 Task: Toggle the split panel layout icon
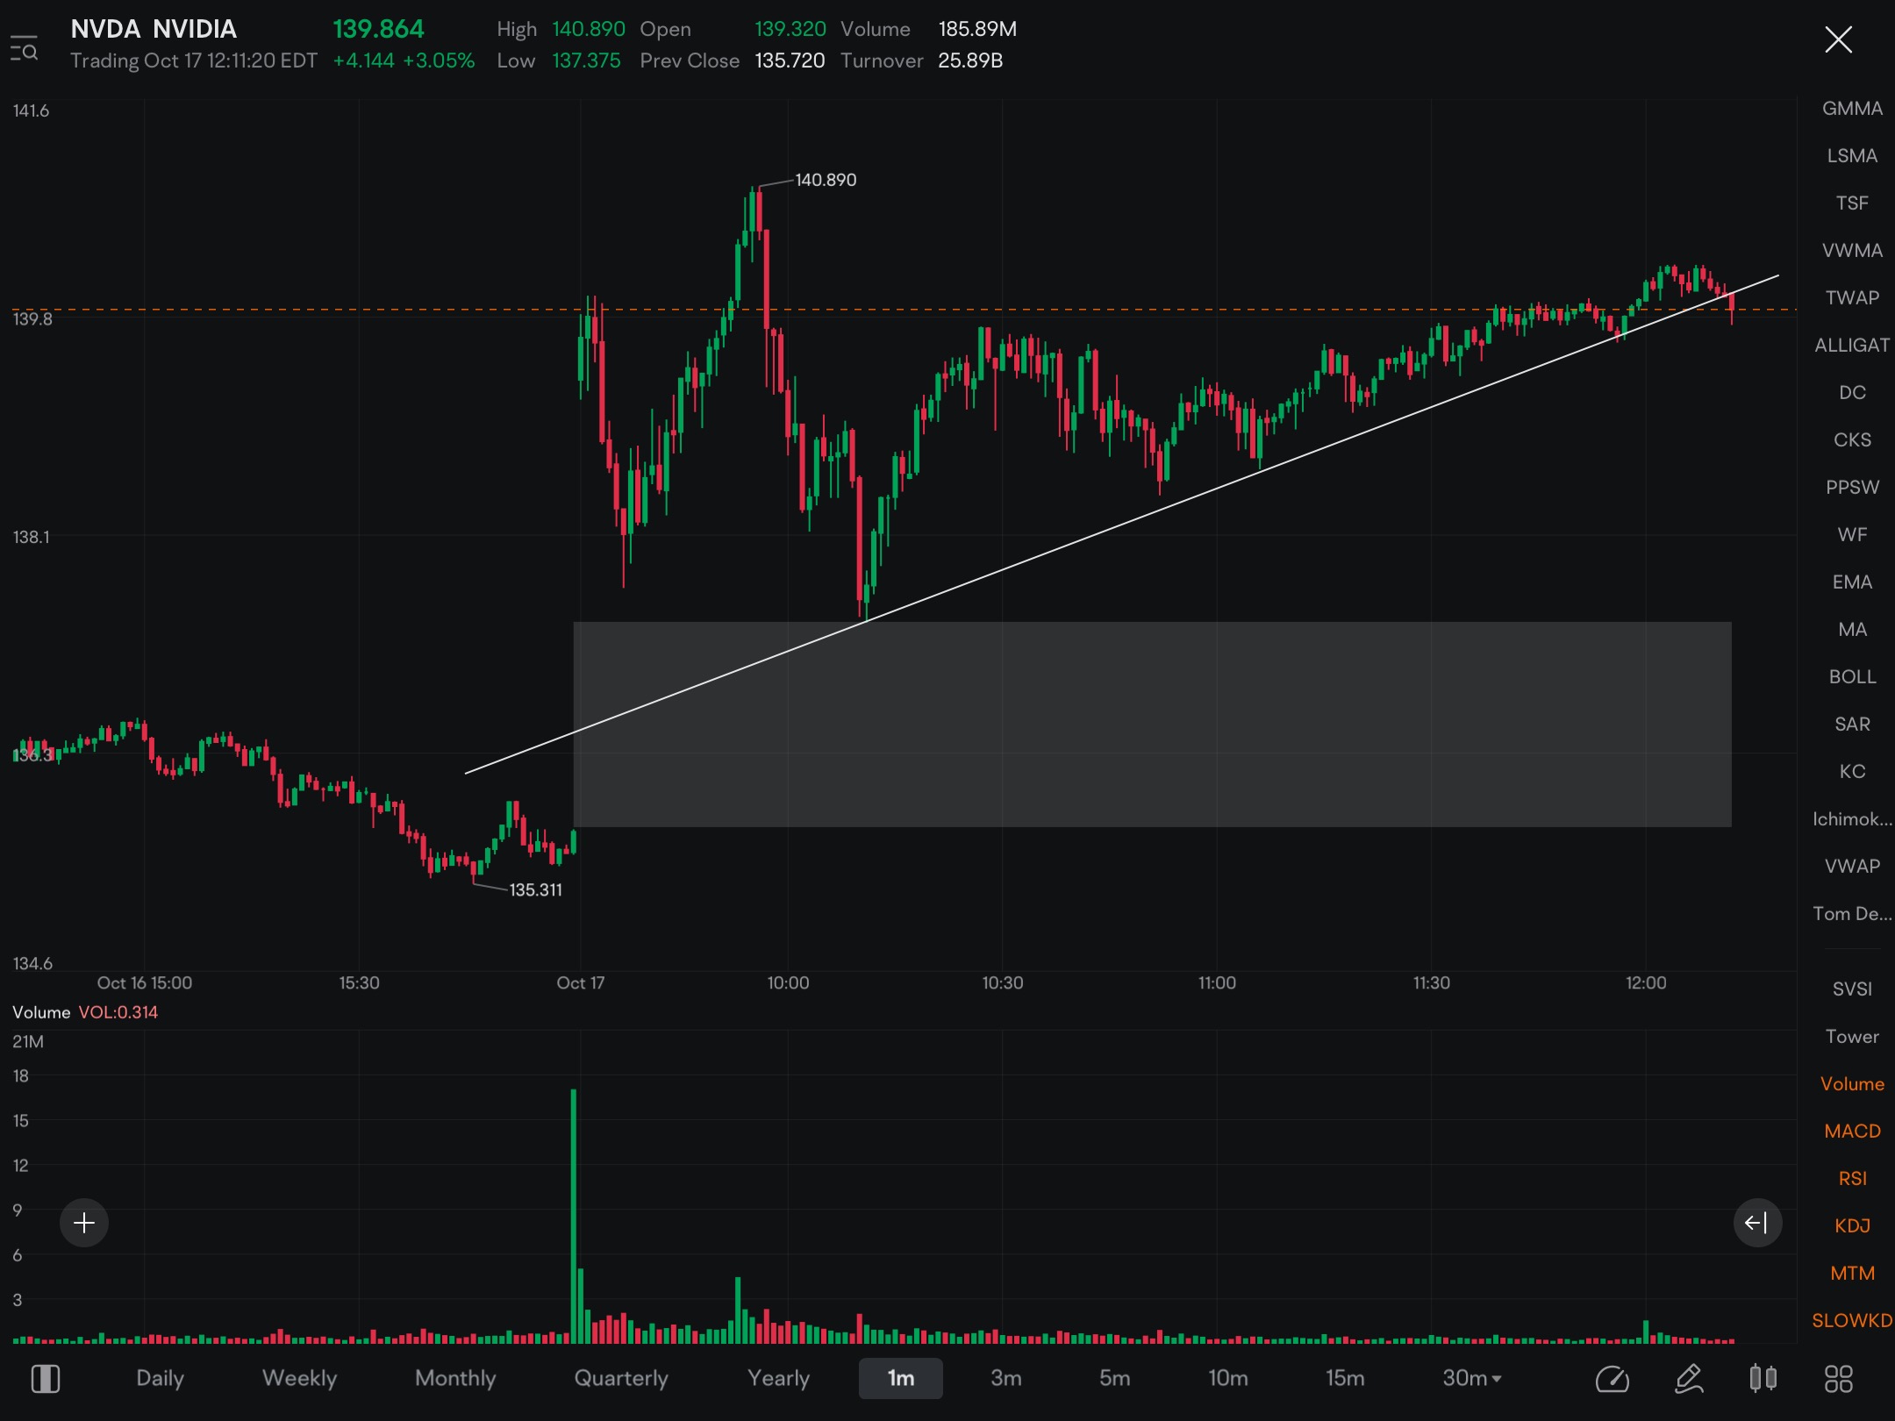(46, 1379)
